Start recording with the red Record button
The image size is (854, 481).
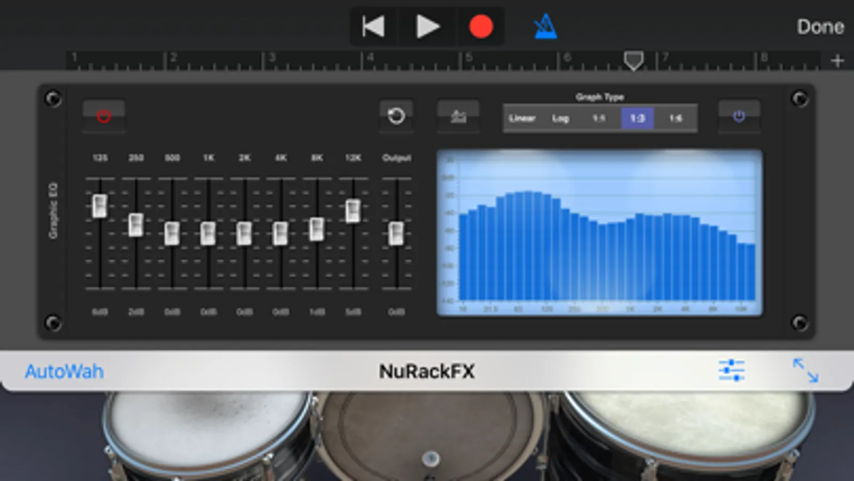(481, 26)
